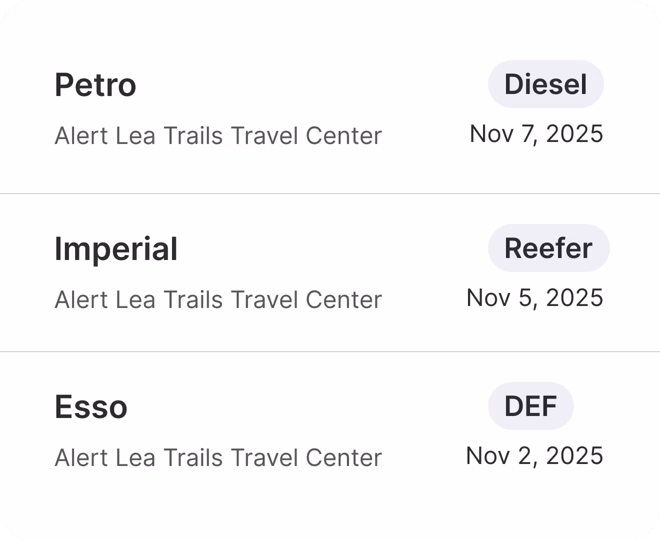Image resolution: width=660 pixels, height=540 pixels.
Task: Click the Petro vendor name
Action: point(96,84)
